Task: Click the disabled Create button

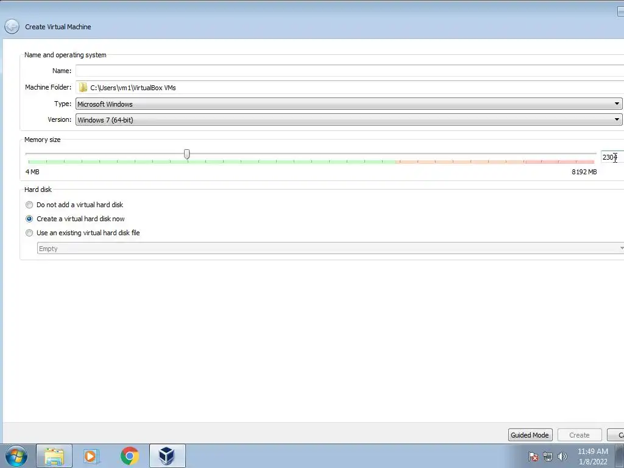Action: (x=580, y=435)
